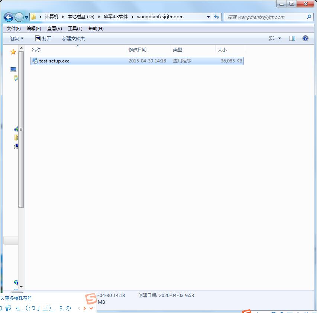The width and height of the screenshot is (317, 313).
Task: Select the Desktop icon in the navigation pane
Action: tap(13, 69)
